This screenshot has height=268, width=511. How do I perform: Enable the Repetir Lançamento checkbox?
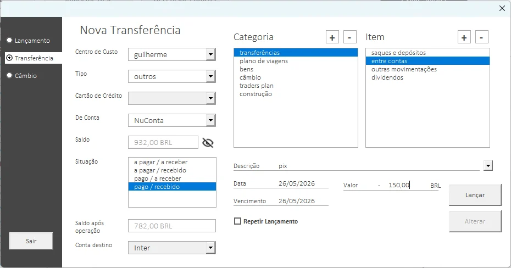237,221
